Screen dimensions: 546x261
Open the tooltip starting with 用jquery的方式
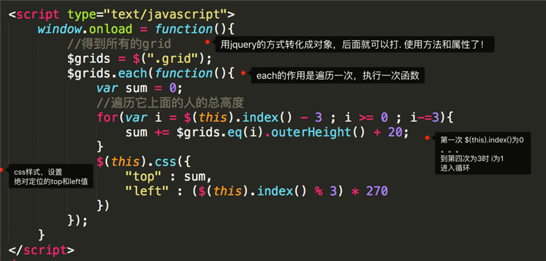coord(354,44)
